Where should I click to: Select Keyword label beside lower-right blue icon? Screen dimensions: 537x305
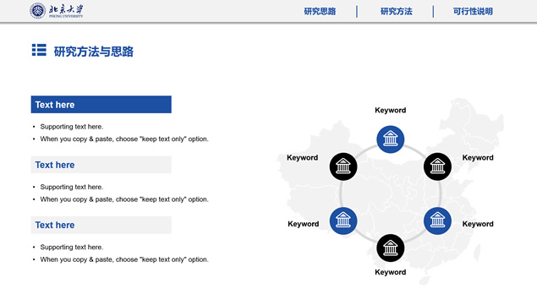coord(478,224)
